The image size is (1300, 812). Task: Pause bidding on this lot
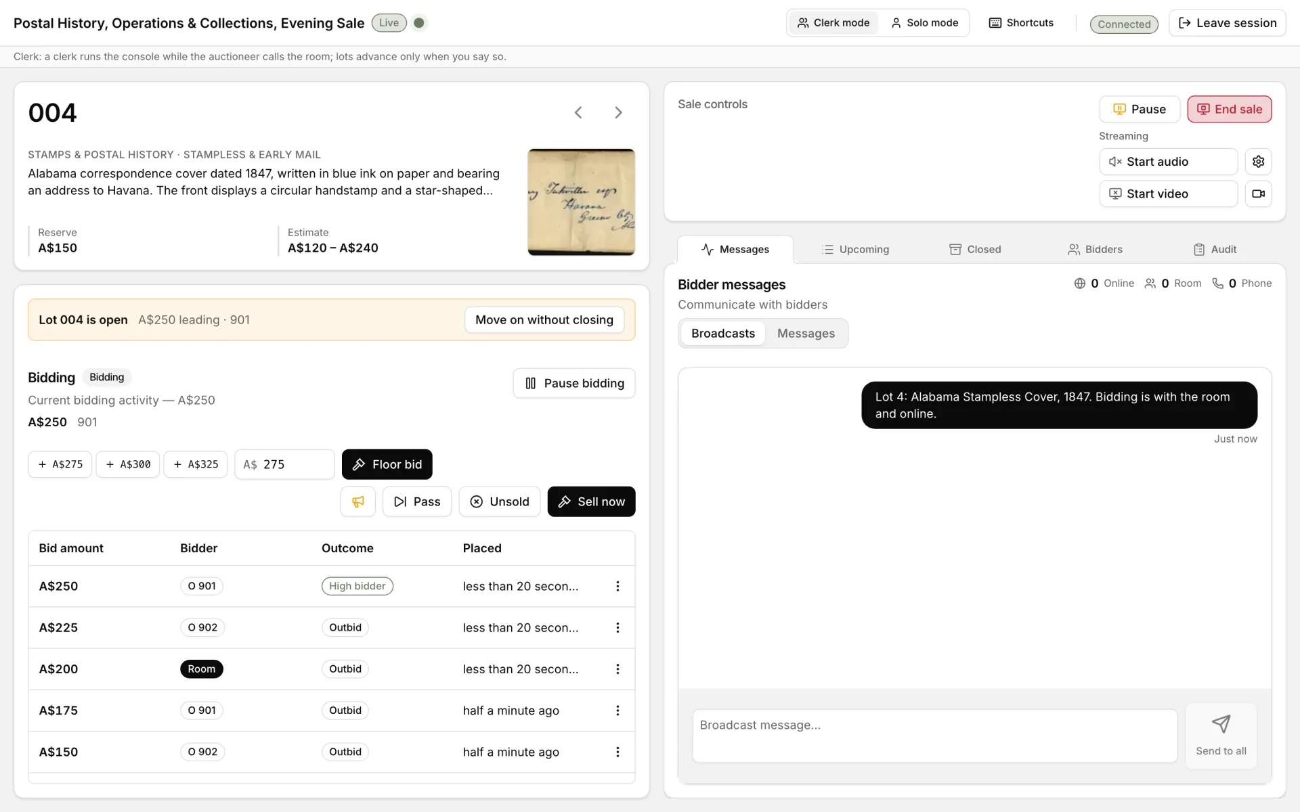[x=573, y=384]
